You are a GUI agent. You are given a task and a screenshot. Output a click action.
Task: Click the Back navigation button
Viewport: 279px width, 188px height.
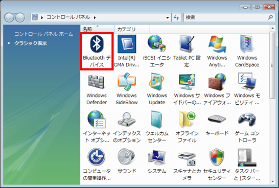9,17
